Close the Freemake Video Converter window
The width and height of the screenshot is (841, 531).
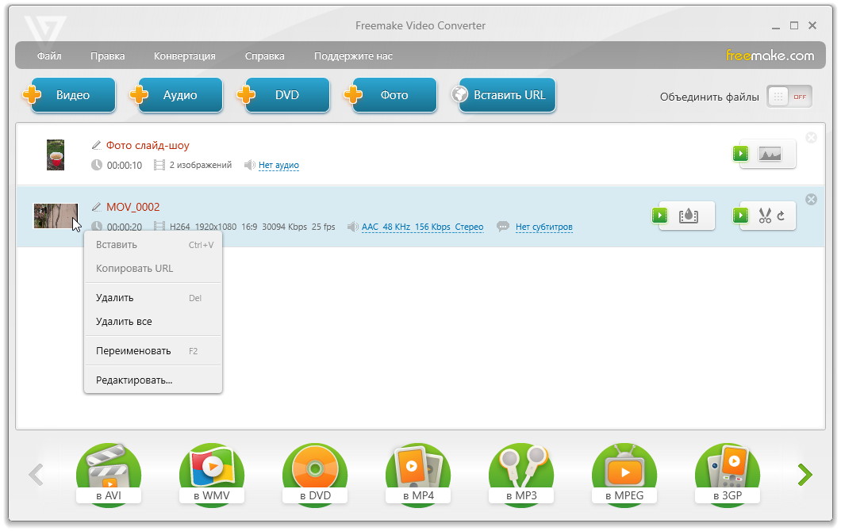tap(812, 25)
